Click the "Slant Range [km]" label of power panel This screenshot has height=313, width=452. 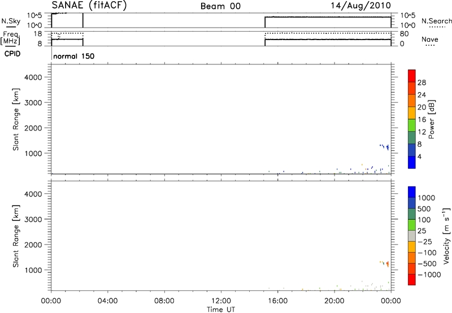(x=16, y=119)
